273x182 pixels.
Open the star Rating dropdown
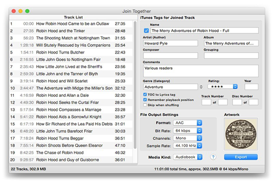(222, 86)
